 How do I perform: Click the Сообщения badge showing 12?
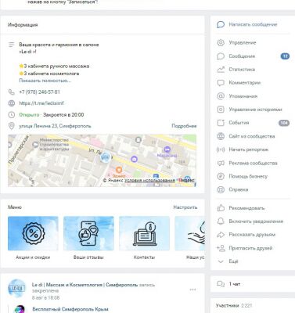[x=285, y=56]
